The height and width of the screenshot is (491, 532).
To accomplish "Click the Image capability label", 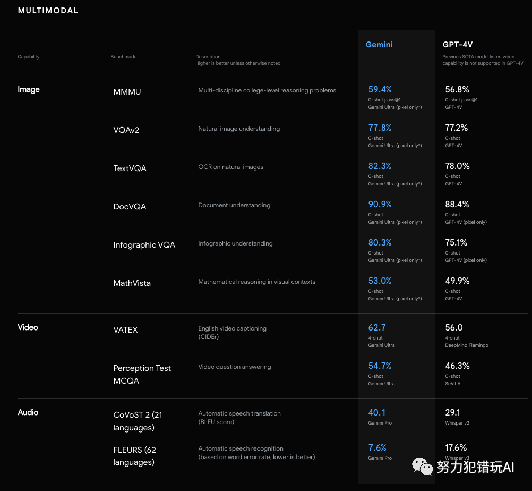I will coord(29,89).
